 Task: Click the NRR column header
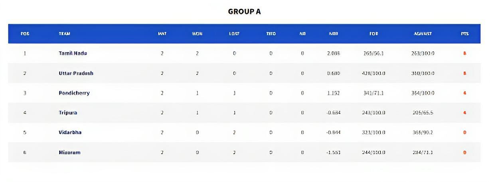[x=334, y=34]
